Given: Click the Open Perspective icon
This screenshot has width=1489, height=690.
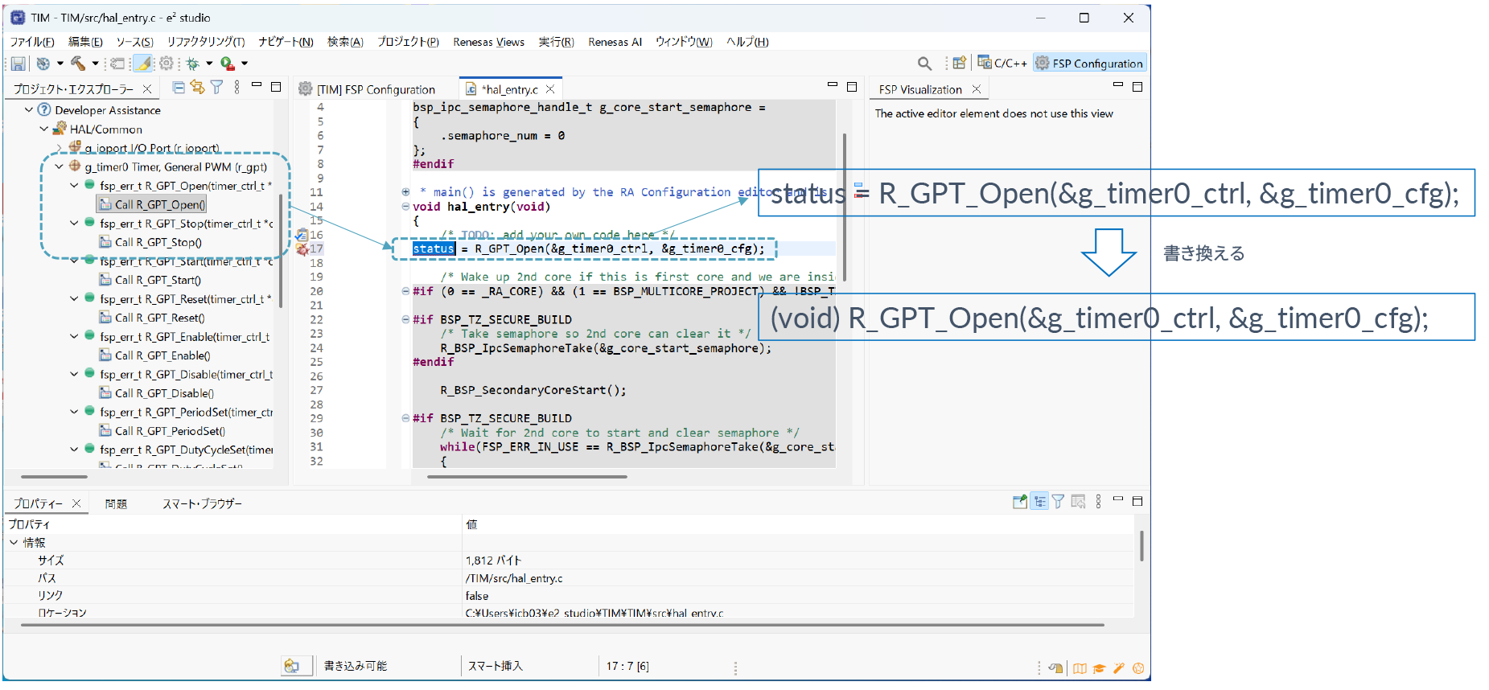Looking at the screenshot, I should (959, 64).
